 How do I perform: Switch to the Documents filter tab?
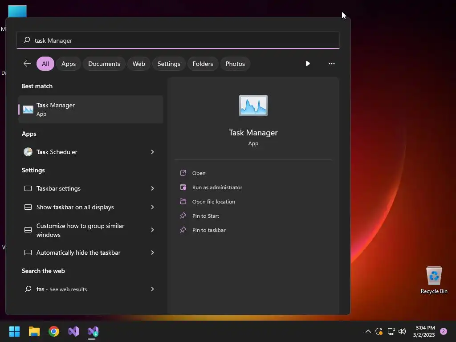[x=104, y=64]
